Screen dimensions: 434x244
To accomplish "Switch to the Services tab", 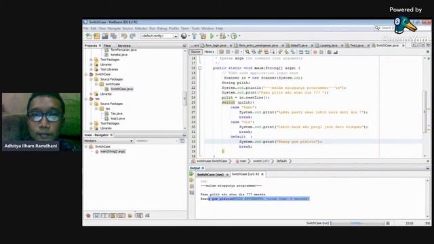I will click(123, 45).
